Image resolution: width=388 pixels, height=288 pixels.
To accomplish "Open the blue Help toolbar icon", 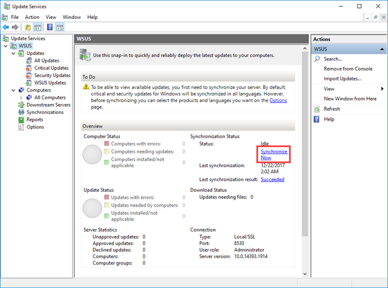I will pos(50,27).
